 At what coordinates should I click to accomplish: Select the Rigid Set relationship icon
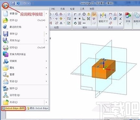coord(89,19)
